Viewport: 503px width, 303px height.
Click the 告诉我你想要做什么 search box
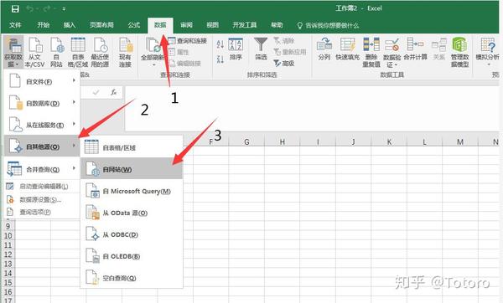(x=328, y=25)
